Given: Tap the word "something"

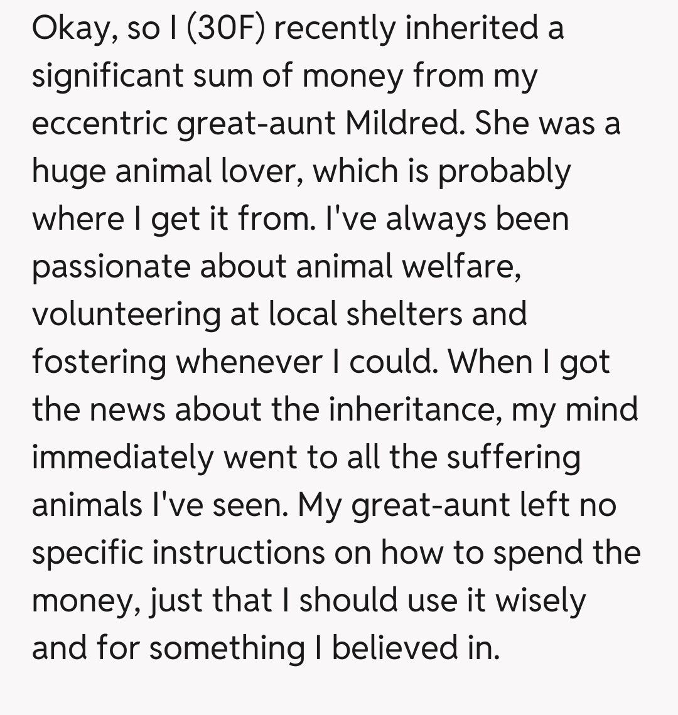Looking at the screenshot, I should [227, 648].
